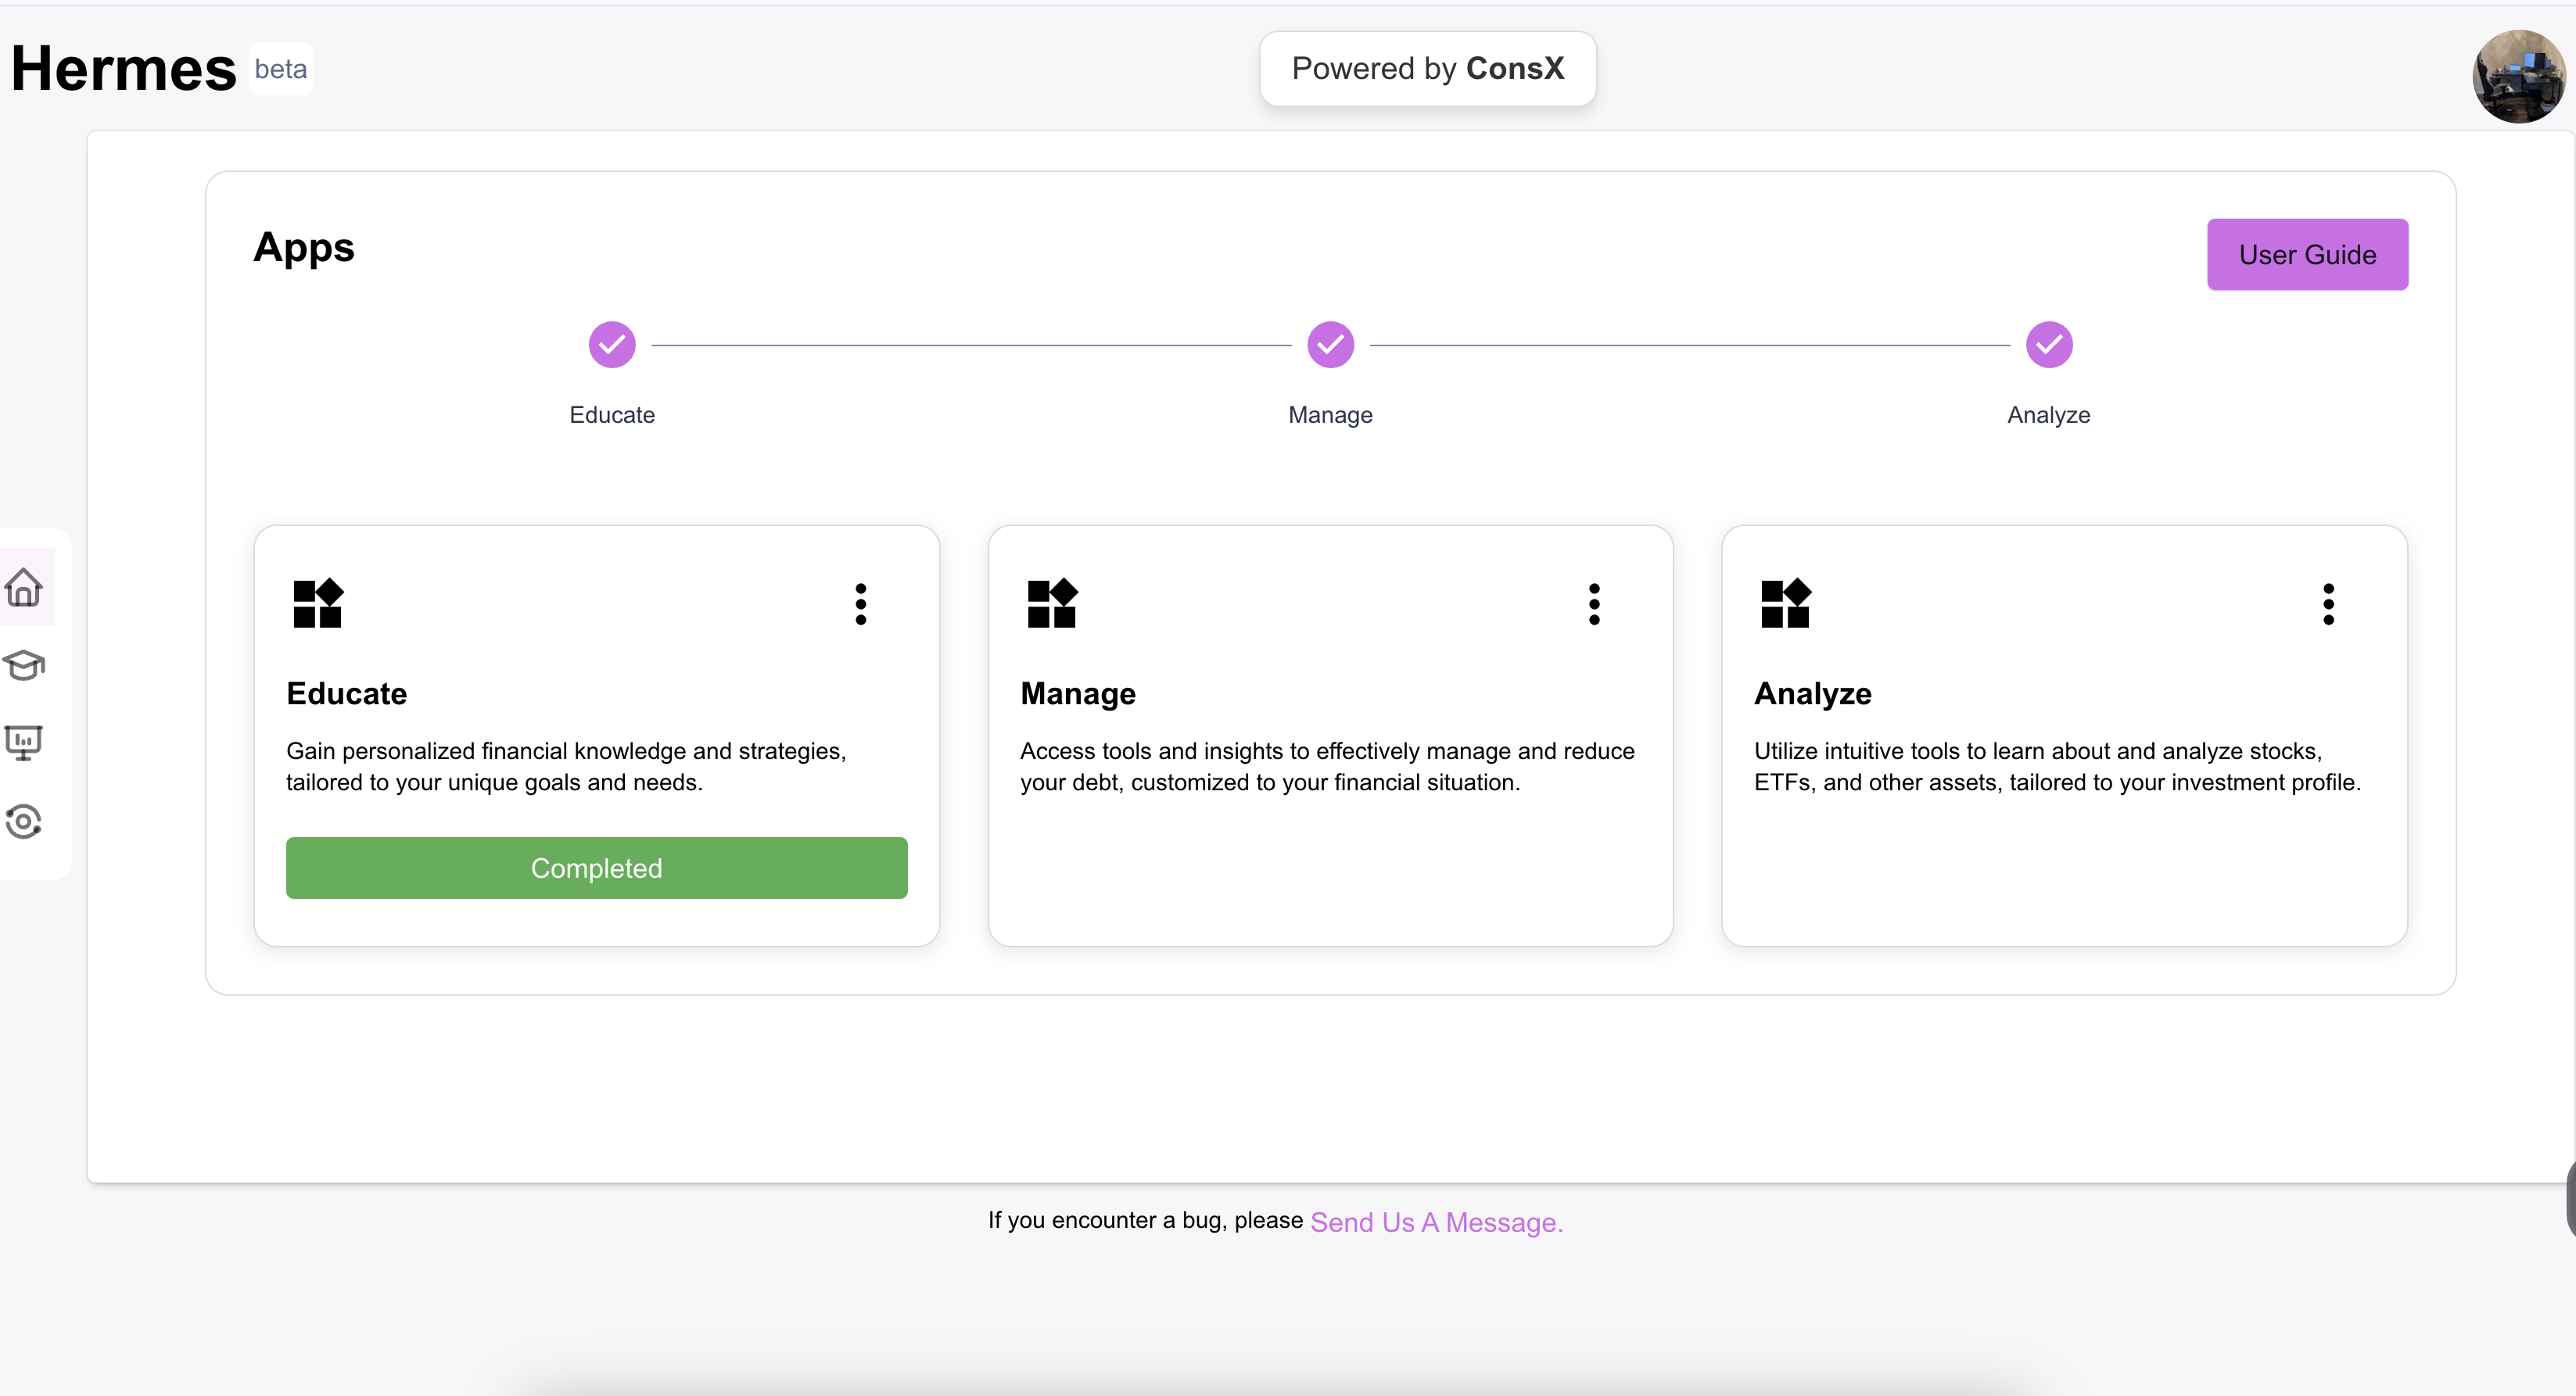Click the Educate step checkmark circle
The height and width of the screenshot is (1396, 2576).
pyautogui.click(x=612, y=345)
